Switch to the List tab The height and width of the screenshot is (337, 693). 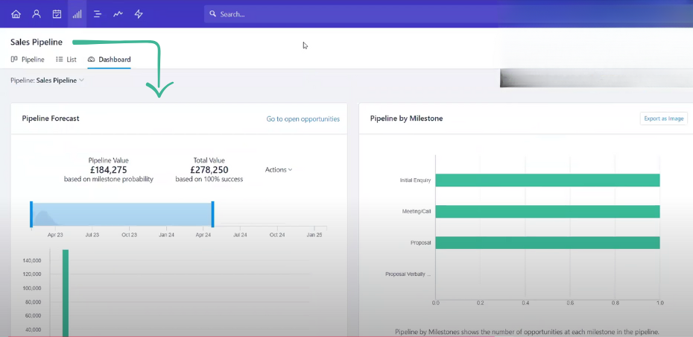pyautogui.click(x=66, y=59)
